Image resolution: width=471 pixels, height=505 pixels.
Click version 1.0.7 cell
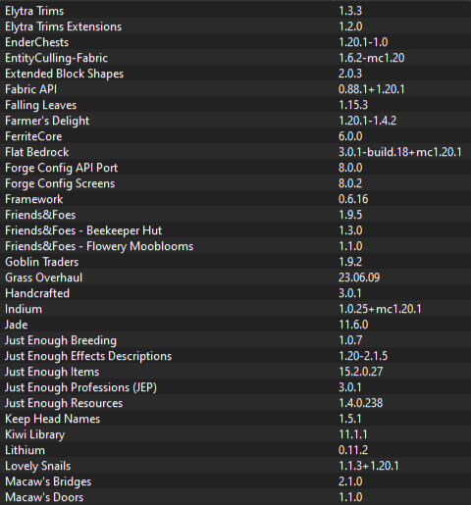tap(350, 340)
